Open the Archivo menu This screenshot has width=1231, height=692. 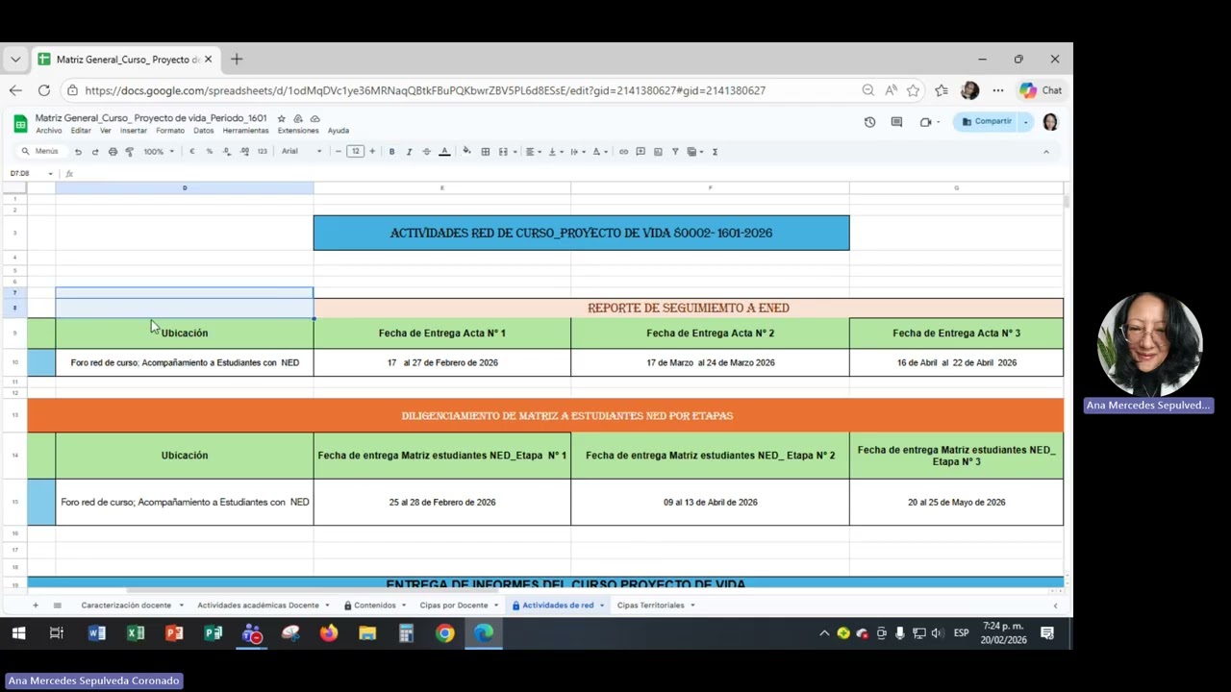(49, 131)
